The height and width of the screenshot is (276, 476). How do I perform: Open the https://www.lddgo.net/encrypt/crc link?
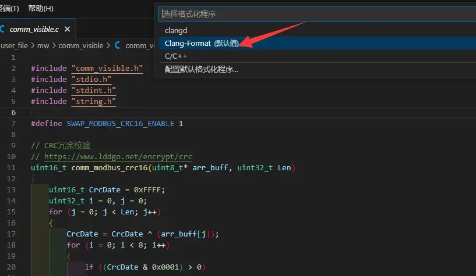pos(118,157)
